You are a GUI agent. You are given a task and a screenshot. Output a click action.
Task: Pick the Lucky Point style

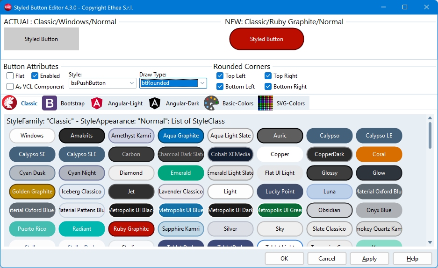coord(280,192)
